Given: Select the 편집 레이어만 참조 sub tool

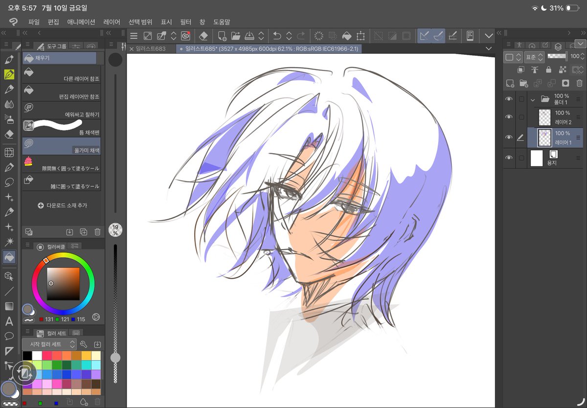Looking at the screenshot, I should point(62,91).
